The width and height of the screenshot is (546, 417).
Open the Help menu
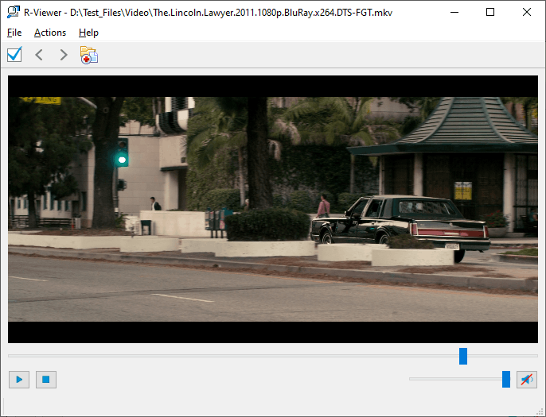88,33
